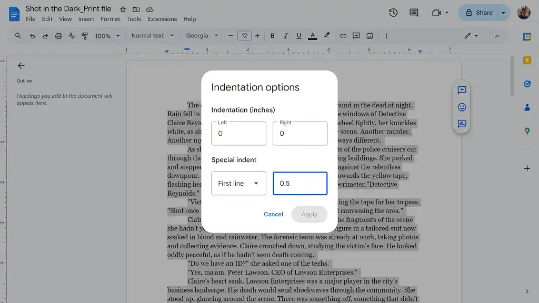Insert a link using the toolbar icon

tap(343, 36)
